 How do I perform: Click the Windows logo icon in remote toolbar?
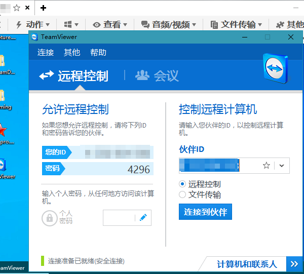(71, 24)
